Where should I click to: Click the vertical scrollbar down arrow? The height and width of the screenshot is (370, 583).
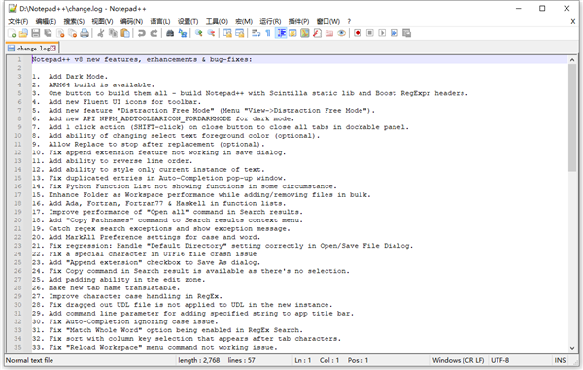tap(572, 348)
